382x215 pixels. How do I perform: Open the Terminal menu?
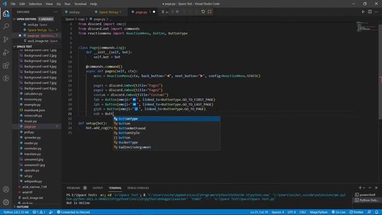[80, 4]
